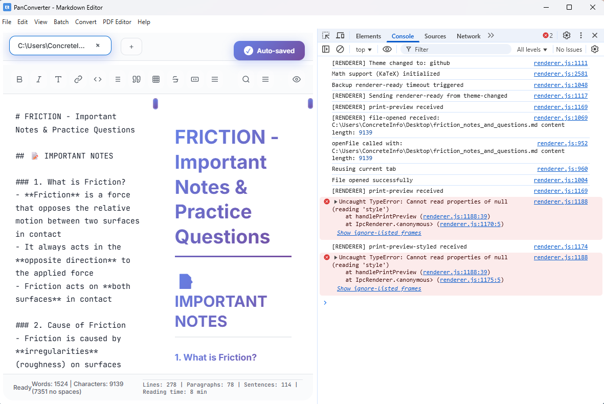
Task: Open console settings gear beside No Issues
Action: 595,49
